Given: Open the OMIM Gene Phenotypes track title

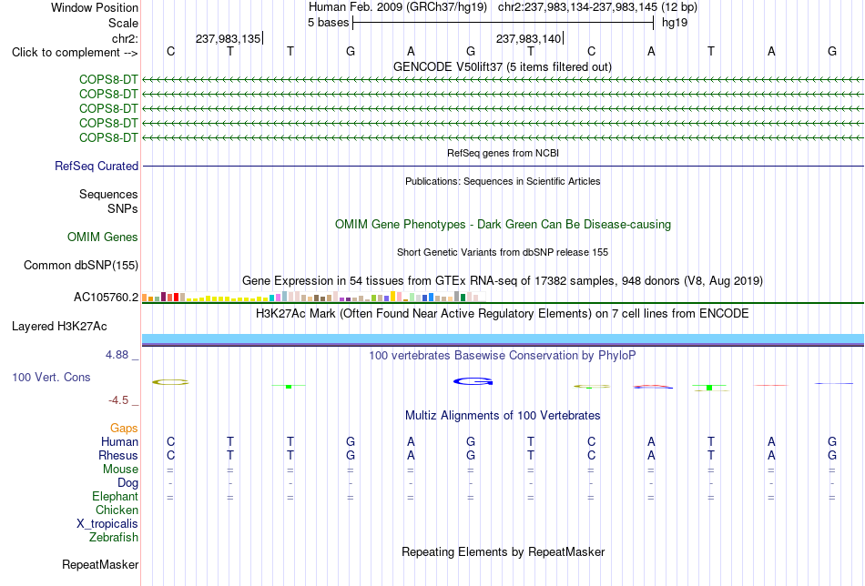Looking at the screenshot, I should 503,225.
